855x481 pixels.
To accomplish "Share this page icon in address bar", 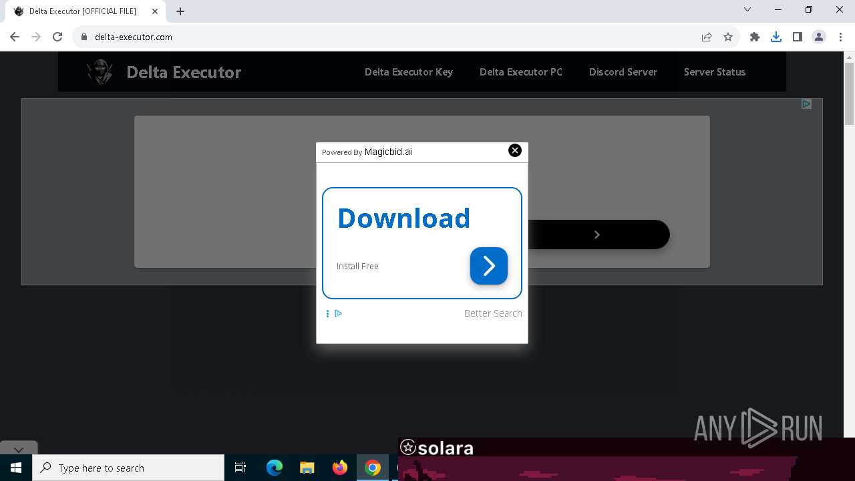I will pos(707,37).
